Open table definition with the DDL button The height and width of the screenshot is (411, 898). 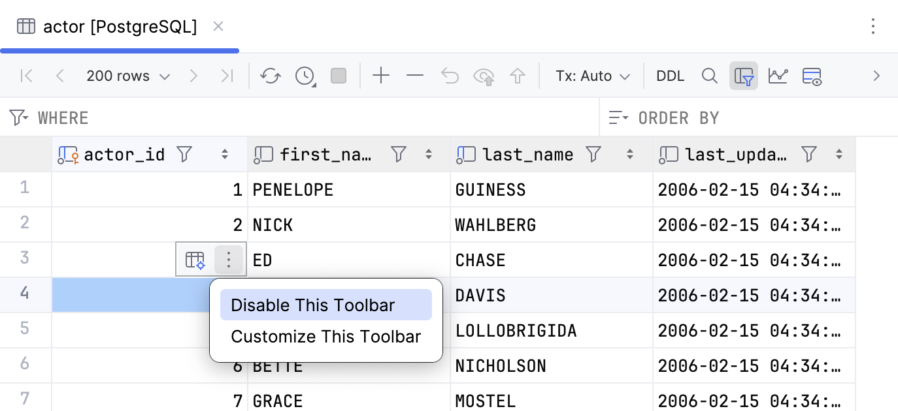click(x=670, y=76)
